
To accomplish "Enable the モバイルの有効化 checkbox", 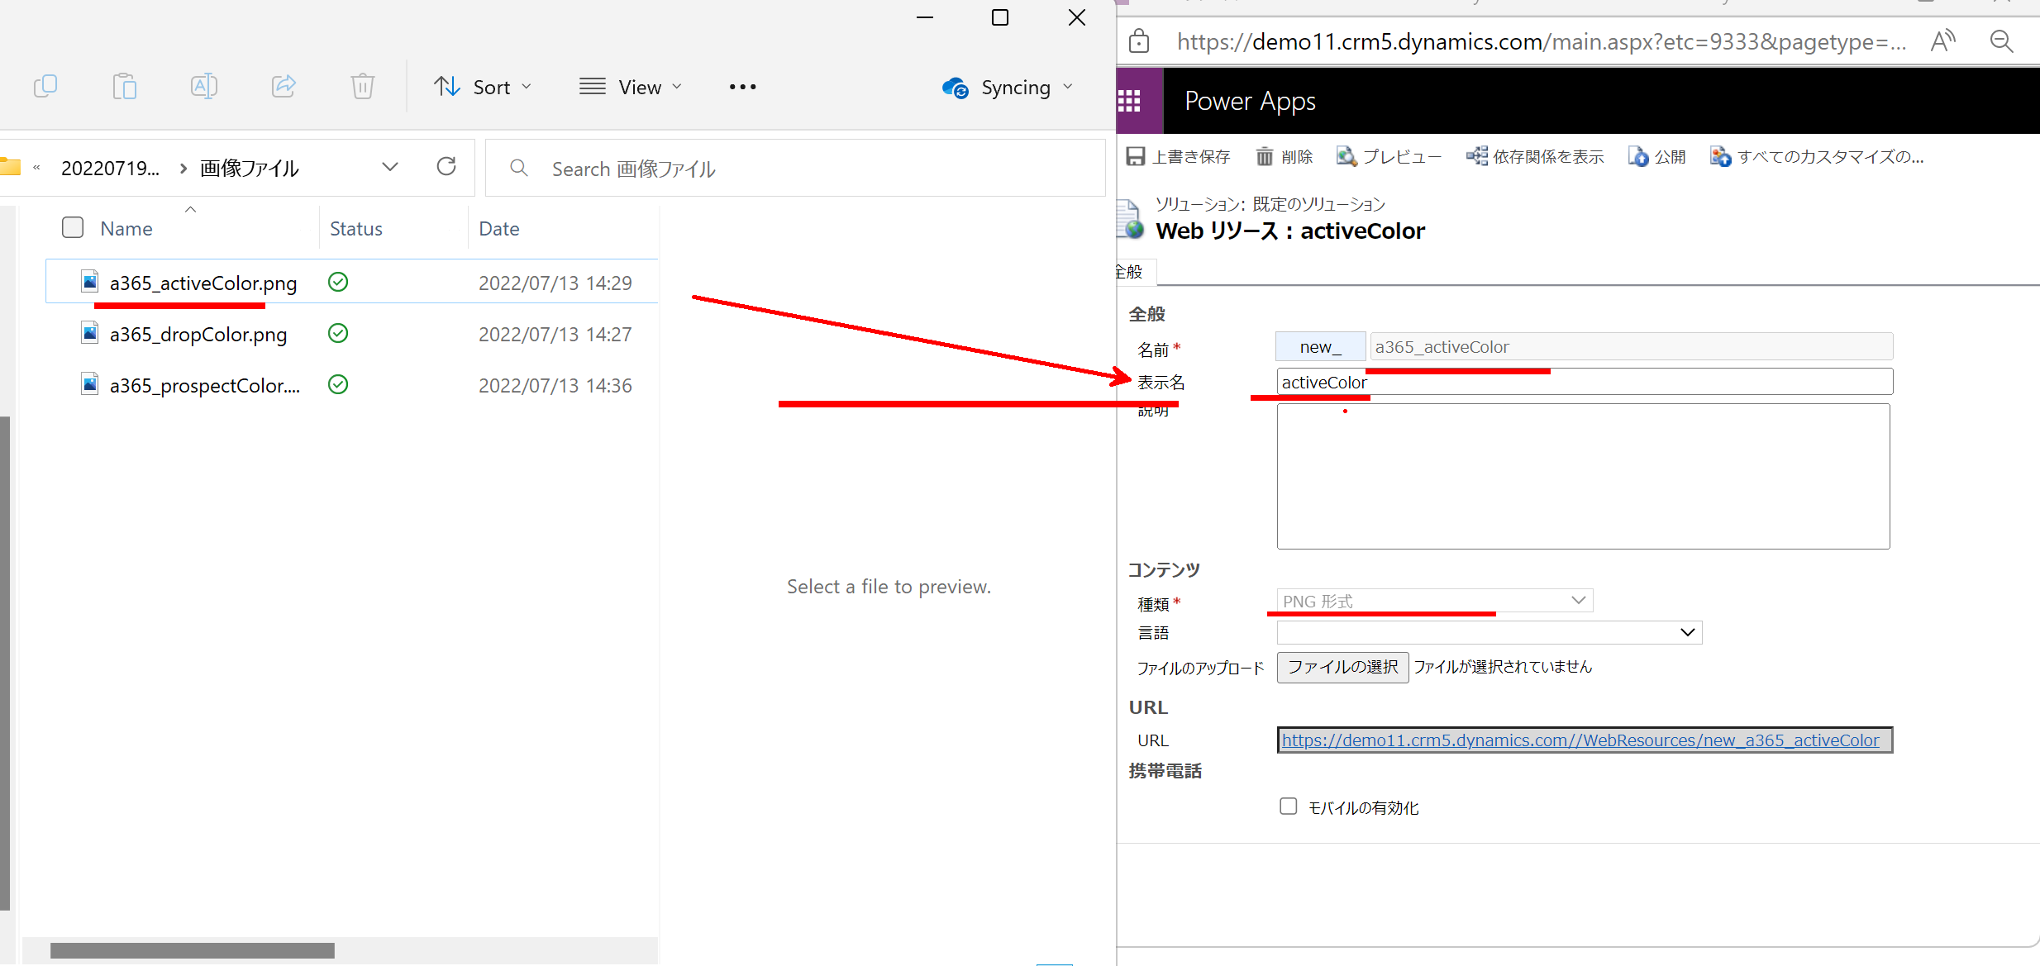I will tap(1288, 806).
